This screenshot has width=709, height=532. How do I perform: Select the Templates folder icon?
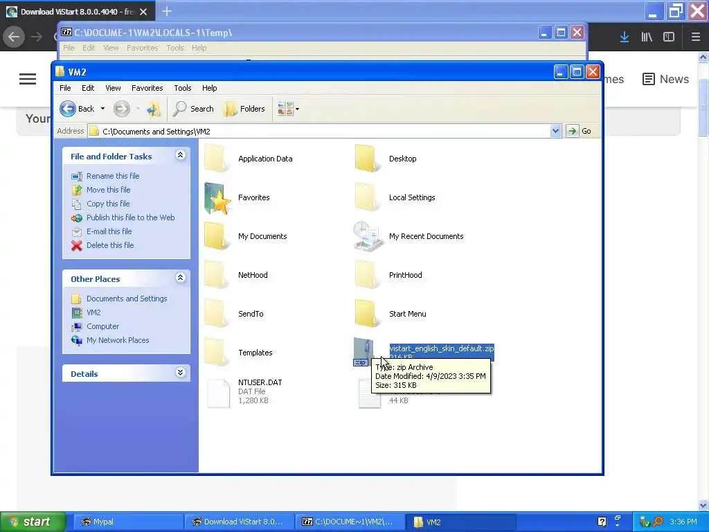click(216, 352)
